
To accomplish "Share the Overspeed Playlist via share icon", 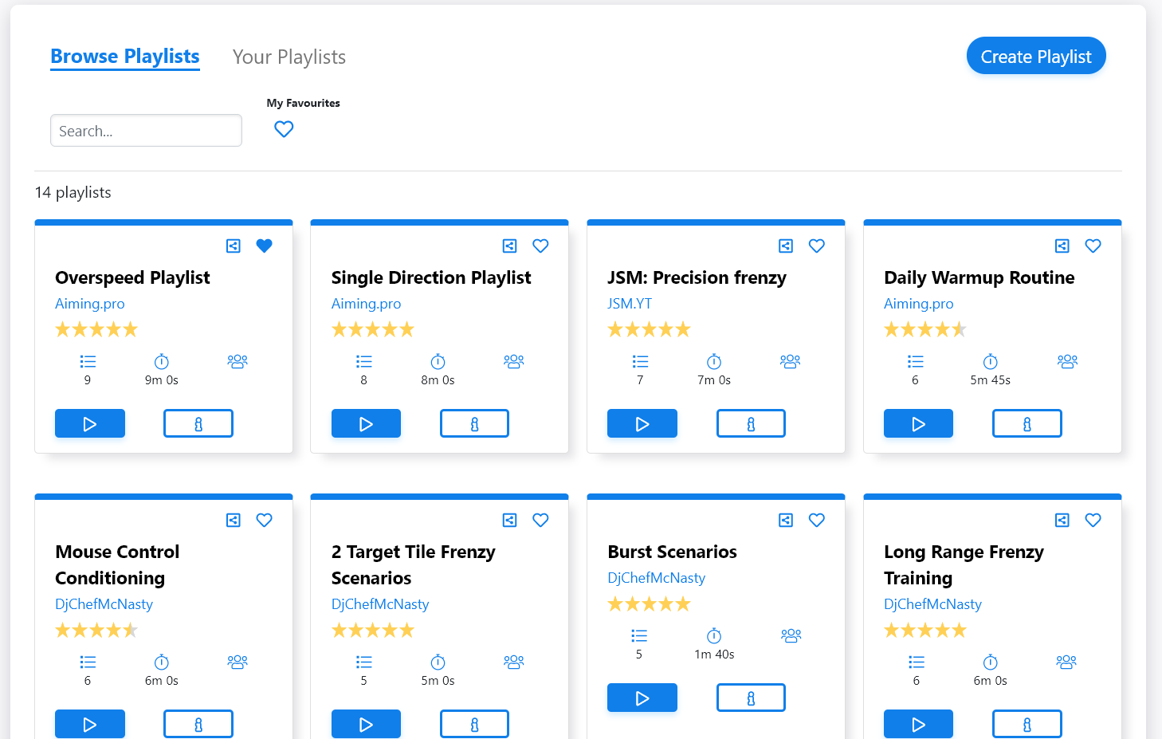I will pos(234,246).
